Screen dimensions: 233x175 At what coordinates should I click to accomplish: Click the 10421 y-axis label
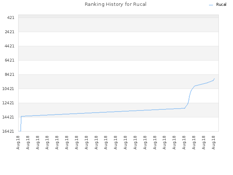pyautogui.click(x=8, y=89)
